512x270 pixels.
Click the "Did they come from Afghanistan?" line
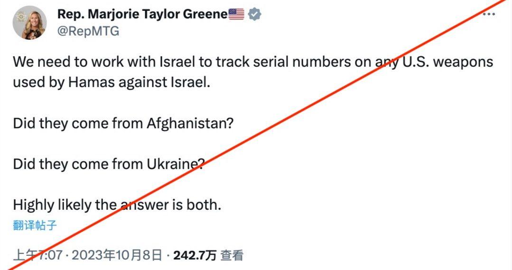(123, 124)
